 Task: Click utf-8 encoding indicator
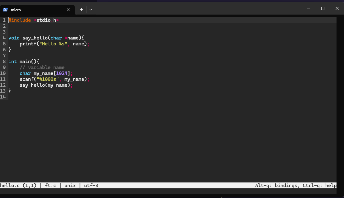point(91,186)
